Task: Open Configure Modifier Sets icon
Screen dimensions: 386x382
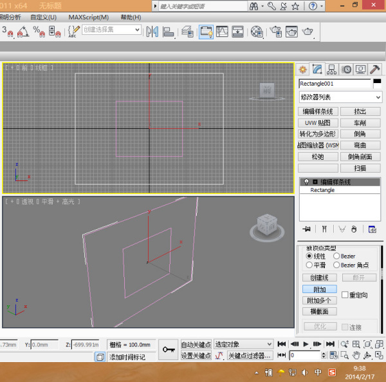Action: 372,229
